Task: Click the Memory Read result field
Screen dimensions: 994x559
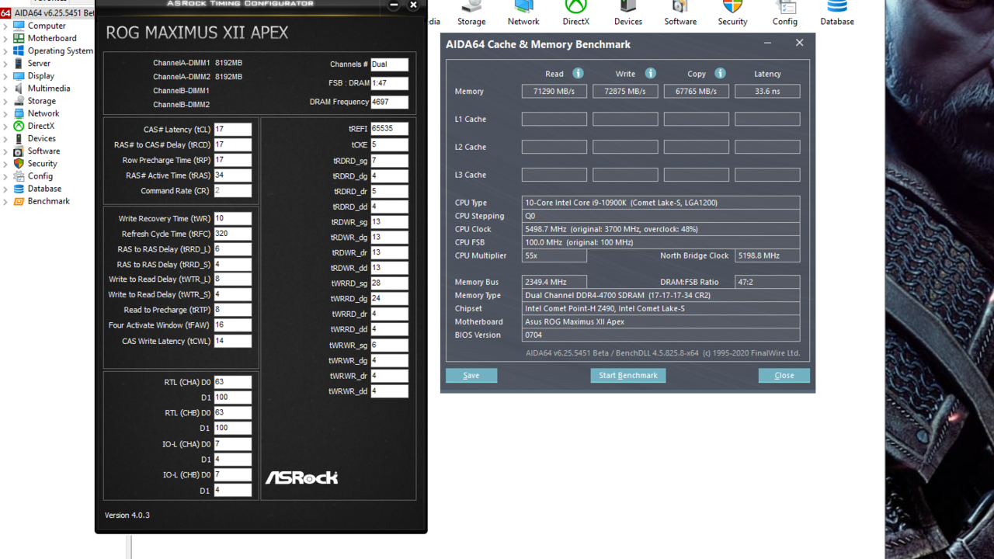Action: click(554, 91)
